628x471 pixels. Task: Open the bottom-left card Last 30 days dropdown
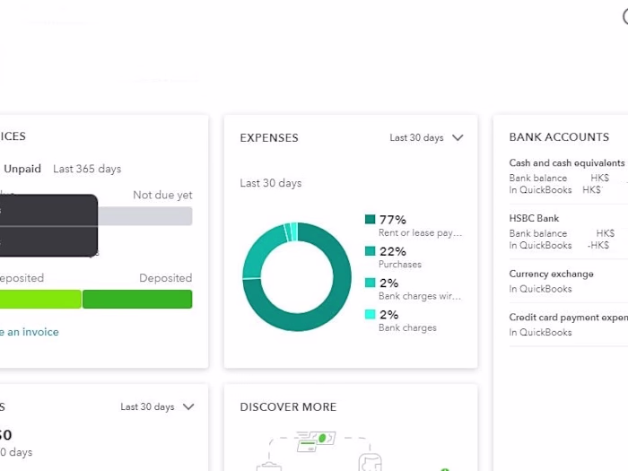point(157,407)
